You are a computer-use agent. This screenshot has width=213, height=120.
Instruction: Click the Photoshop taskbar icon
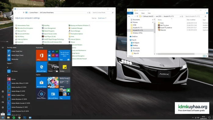tap(25, 118)
